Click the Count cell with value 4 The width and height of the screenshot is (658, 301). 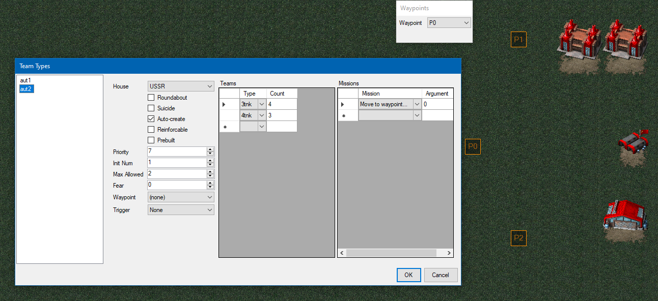click(x=282, y=104)
